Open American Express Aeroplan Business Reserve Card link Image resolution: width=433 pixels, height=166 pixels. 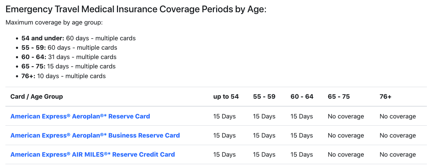click(95, 135)
